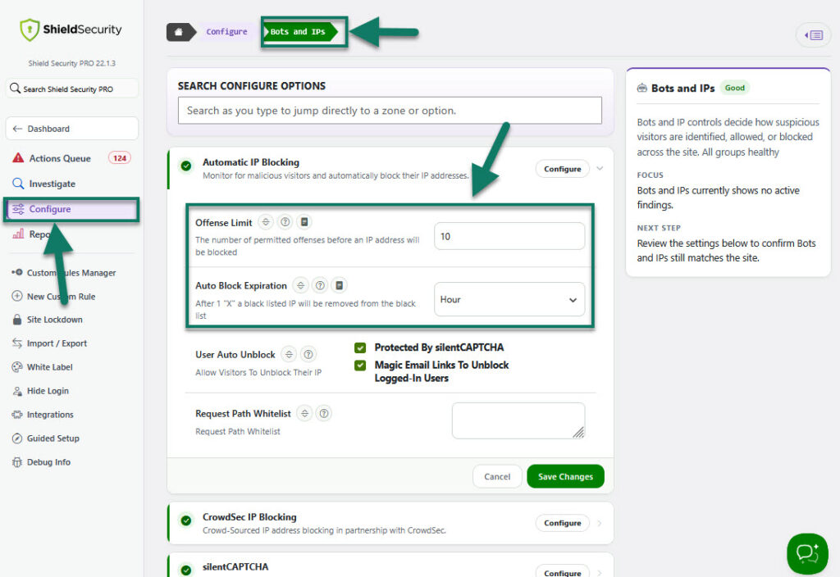
Task: Click Request Path Whitelist sort icon
Action: tap(304, 413)
